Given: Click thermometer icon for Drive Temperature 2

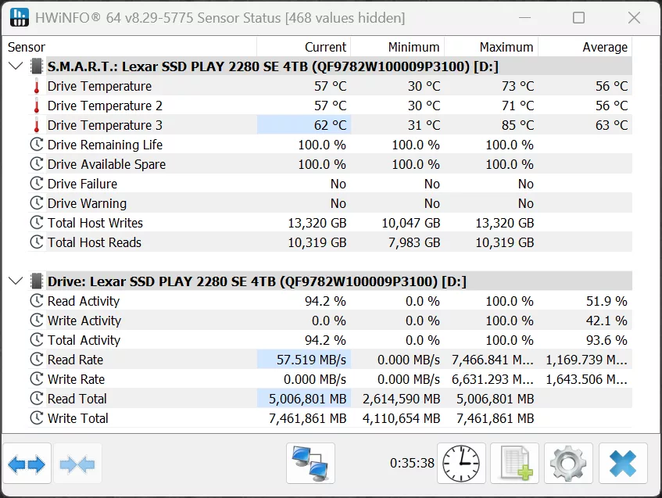Looking at the screenshot, I should tap(37, 106).
